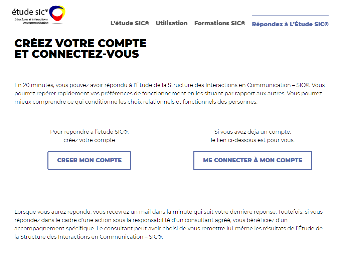Open the Utilisation navigation item

(x=172, y=23)
